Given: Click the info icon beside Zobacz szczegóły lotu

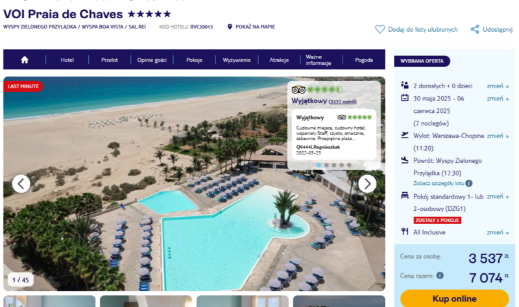Looking at the screenshot, I should tap(468, 183).
